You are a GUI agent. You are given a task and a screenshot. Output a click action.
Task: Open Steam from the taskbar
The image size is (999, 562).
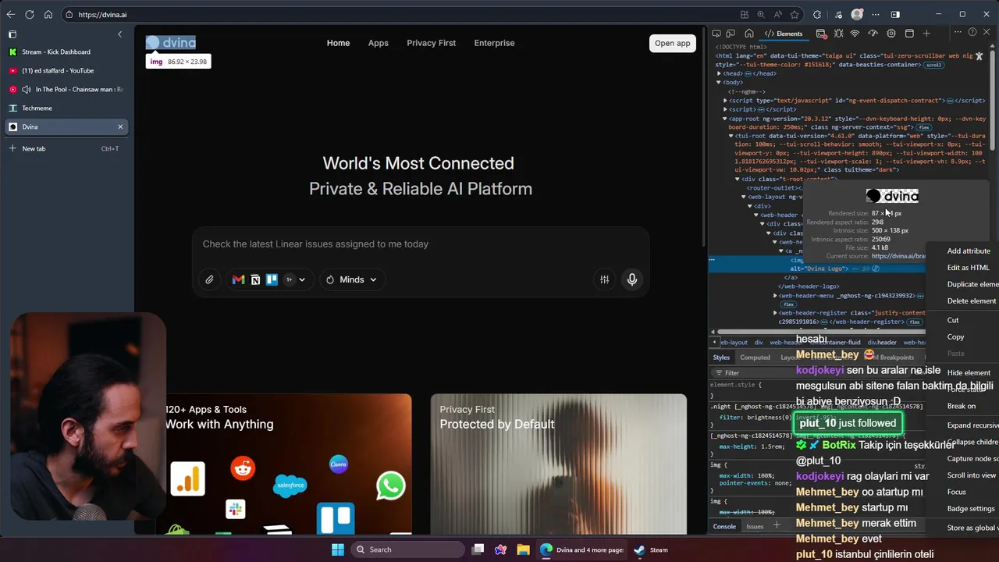point(650,550)
